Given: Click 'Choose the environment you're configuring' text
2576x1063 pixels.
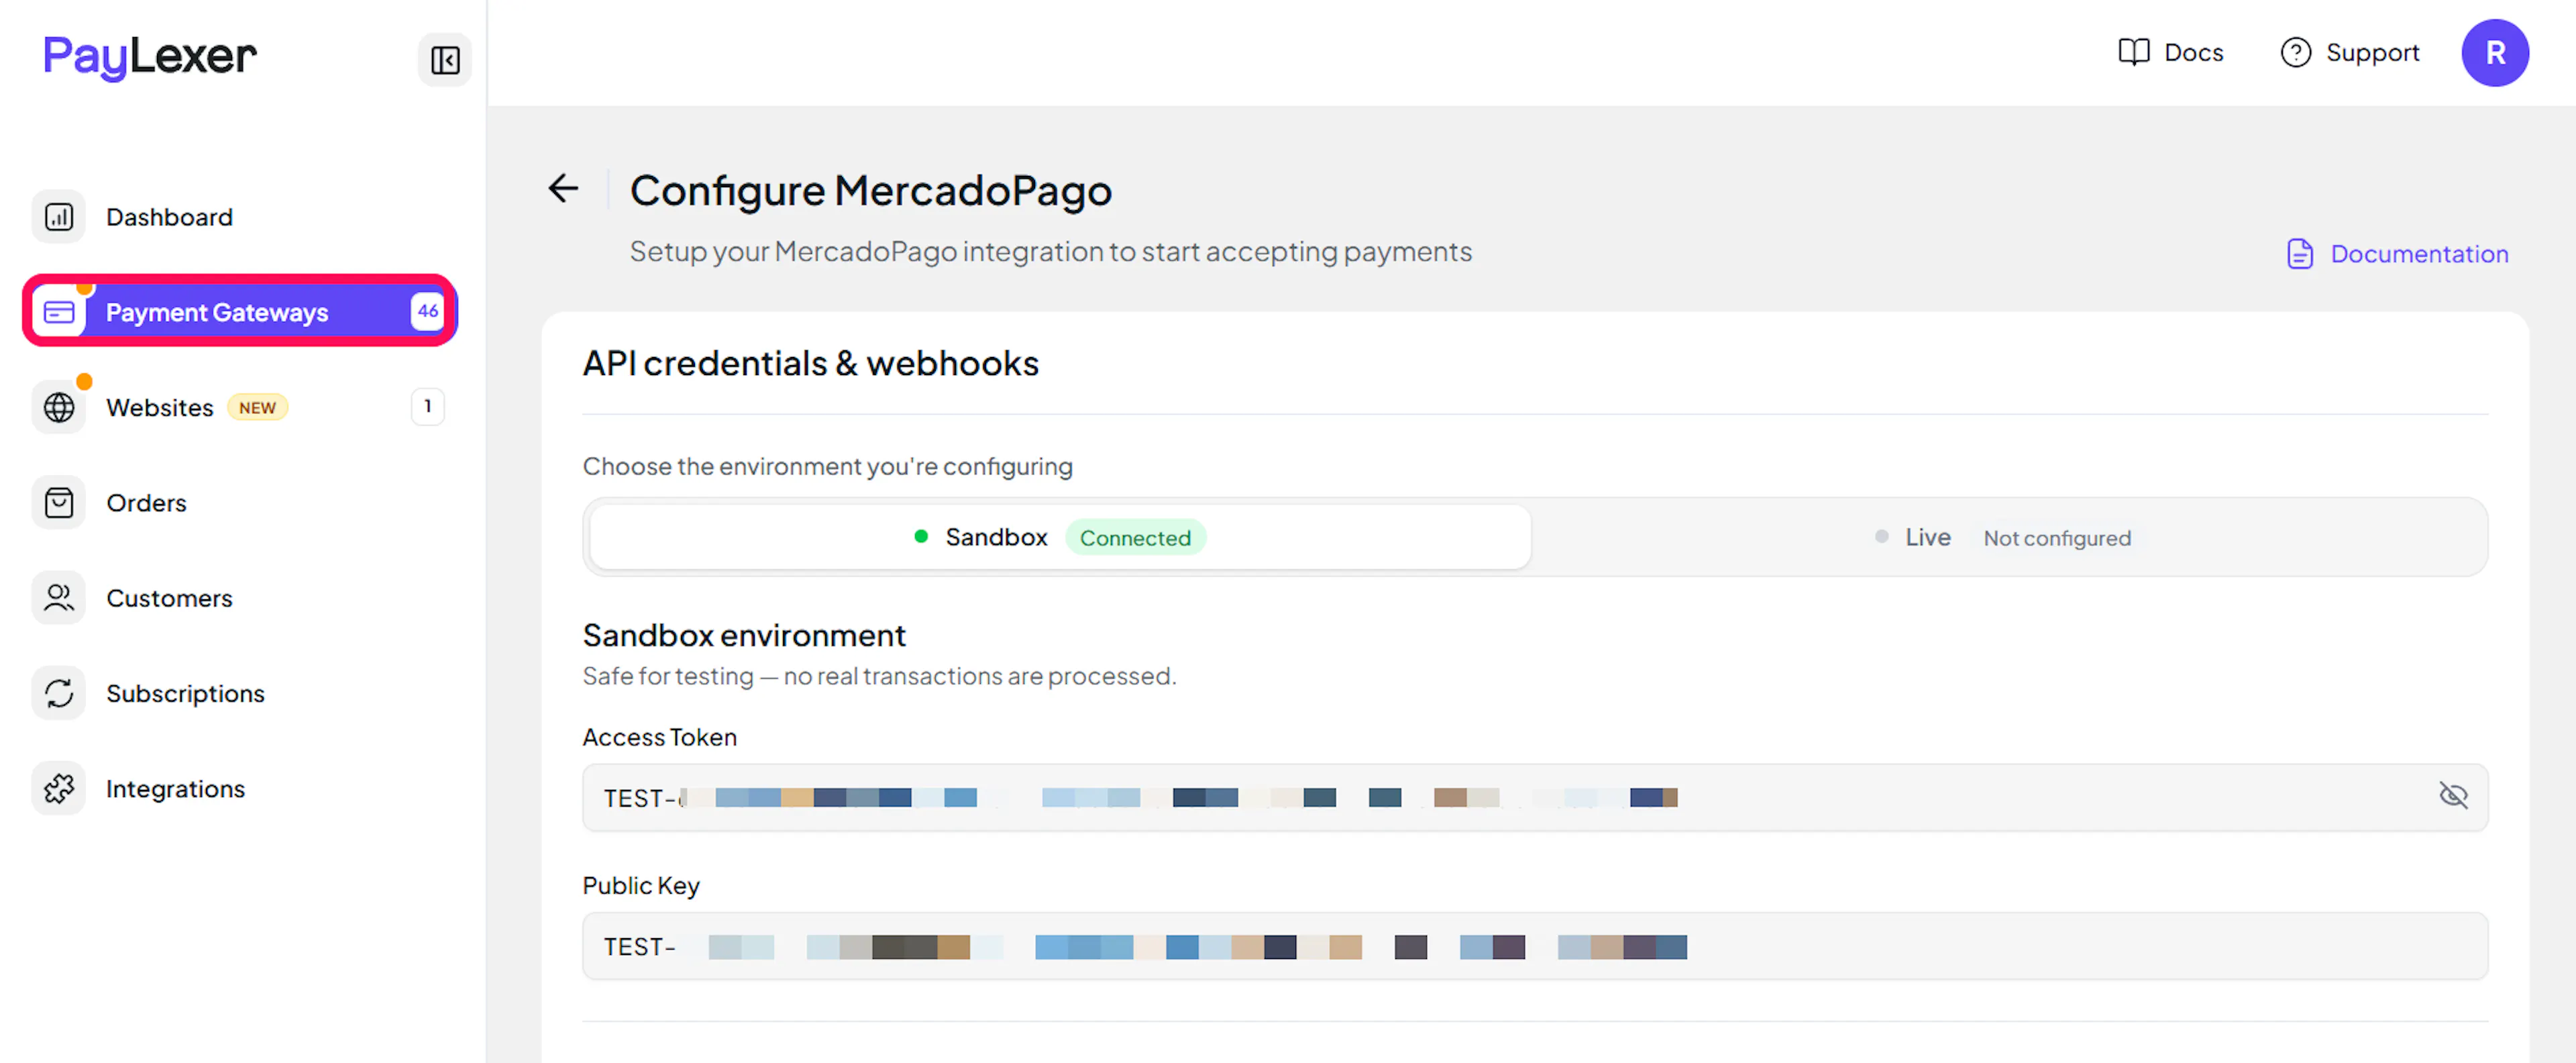Looking at the screenshot, I should (x=828, y=466).
